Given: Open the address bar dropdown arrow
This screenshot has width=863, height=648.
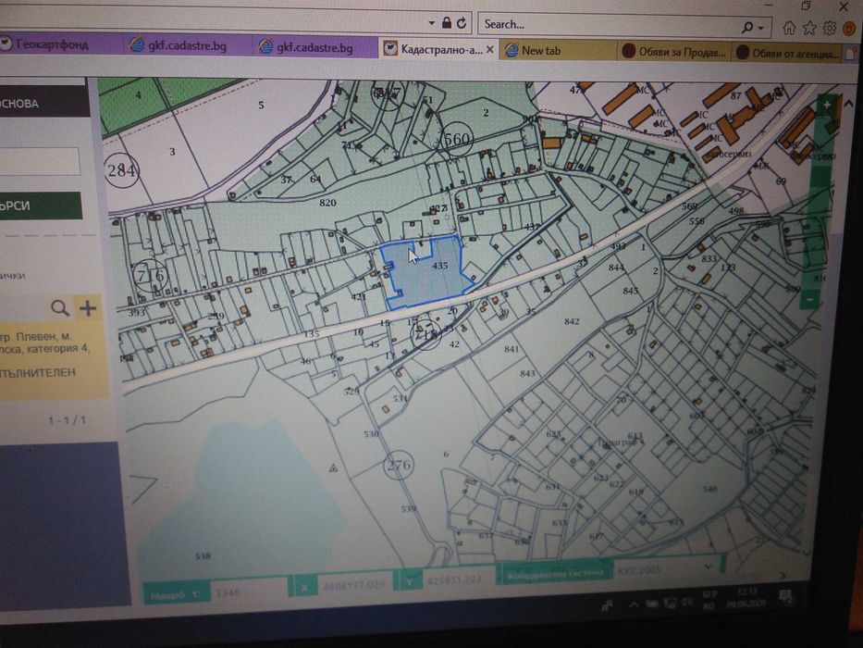Looking at the screenshot, I should click(x=431, y=23).
